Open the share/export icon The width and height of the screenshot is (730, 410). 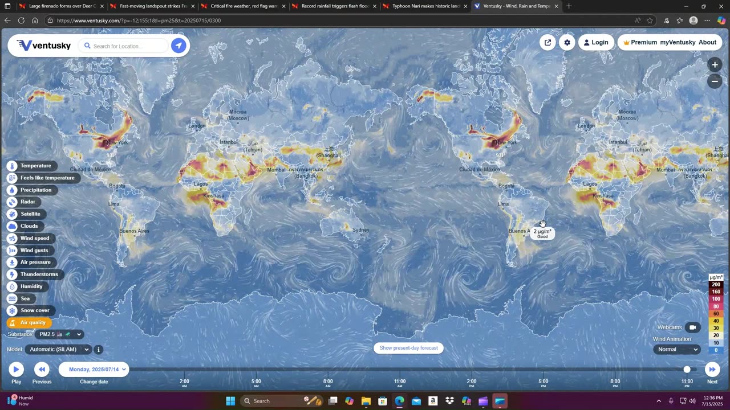click(547, 42)
